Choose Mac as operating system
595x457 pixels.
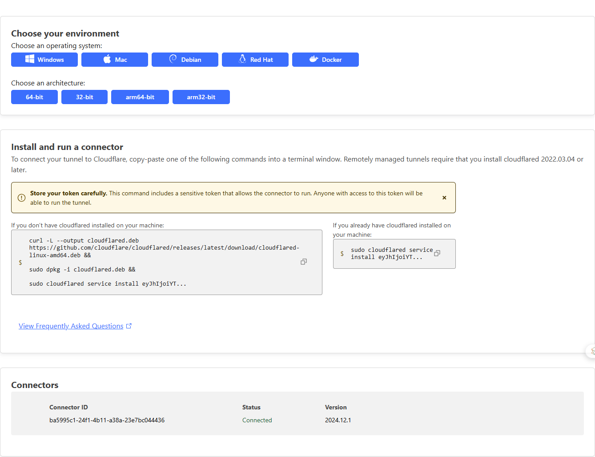click(115, 60)
